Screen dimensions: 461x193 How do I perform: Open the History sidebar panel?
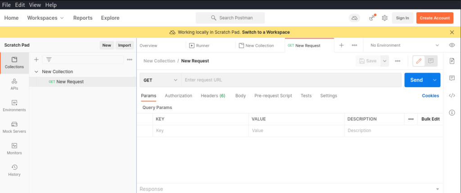[x=14, y=171]
